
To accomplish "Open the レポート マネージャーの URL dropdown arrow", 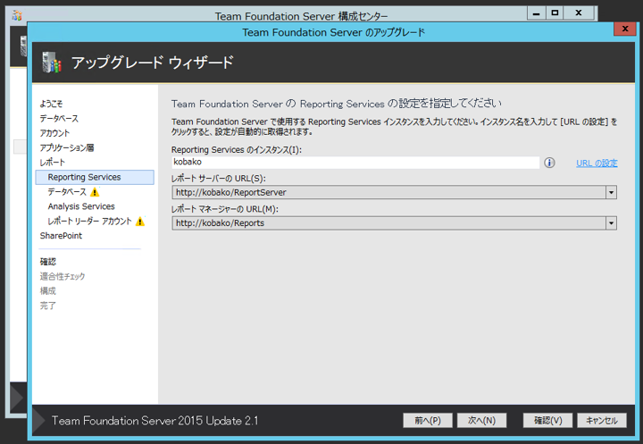I will tap(611, 223).
